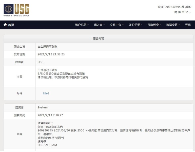Select the 回复时间 label cell
The image size is (195, 152).
19,115
